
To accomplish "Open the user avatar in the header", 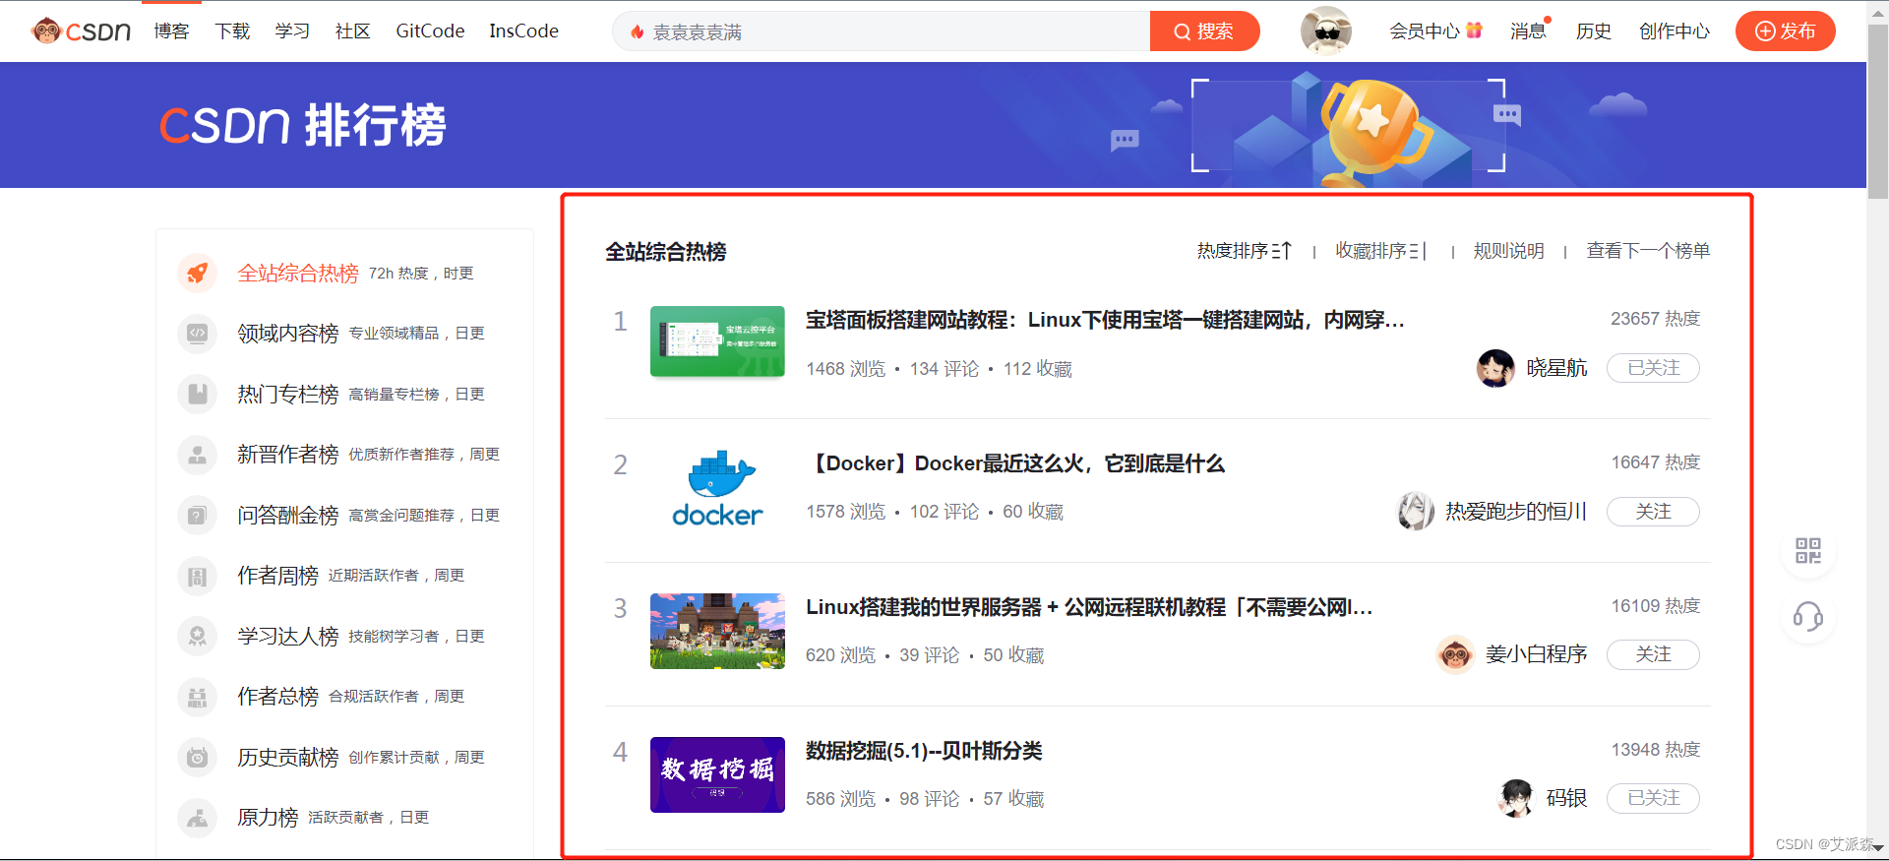I will [x=1325, y=31].
